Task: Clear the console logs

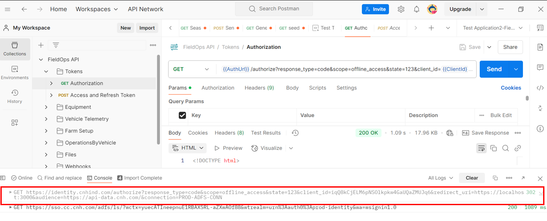Action: [472, 178]
